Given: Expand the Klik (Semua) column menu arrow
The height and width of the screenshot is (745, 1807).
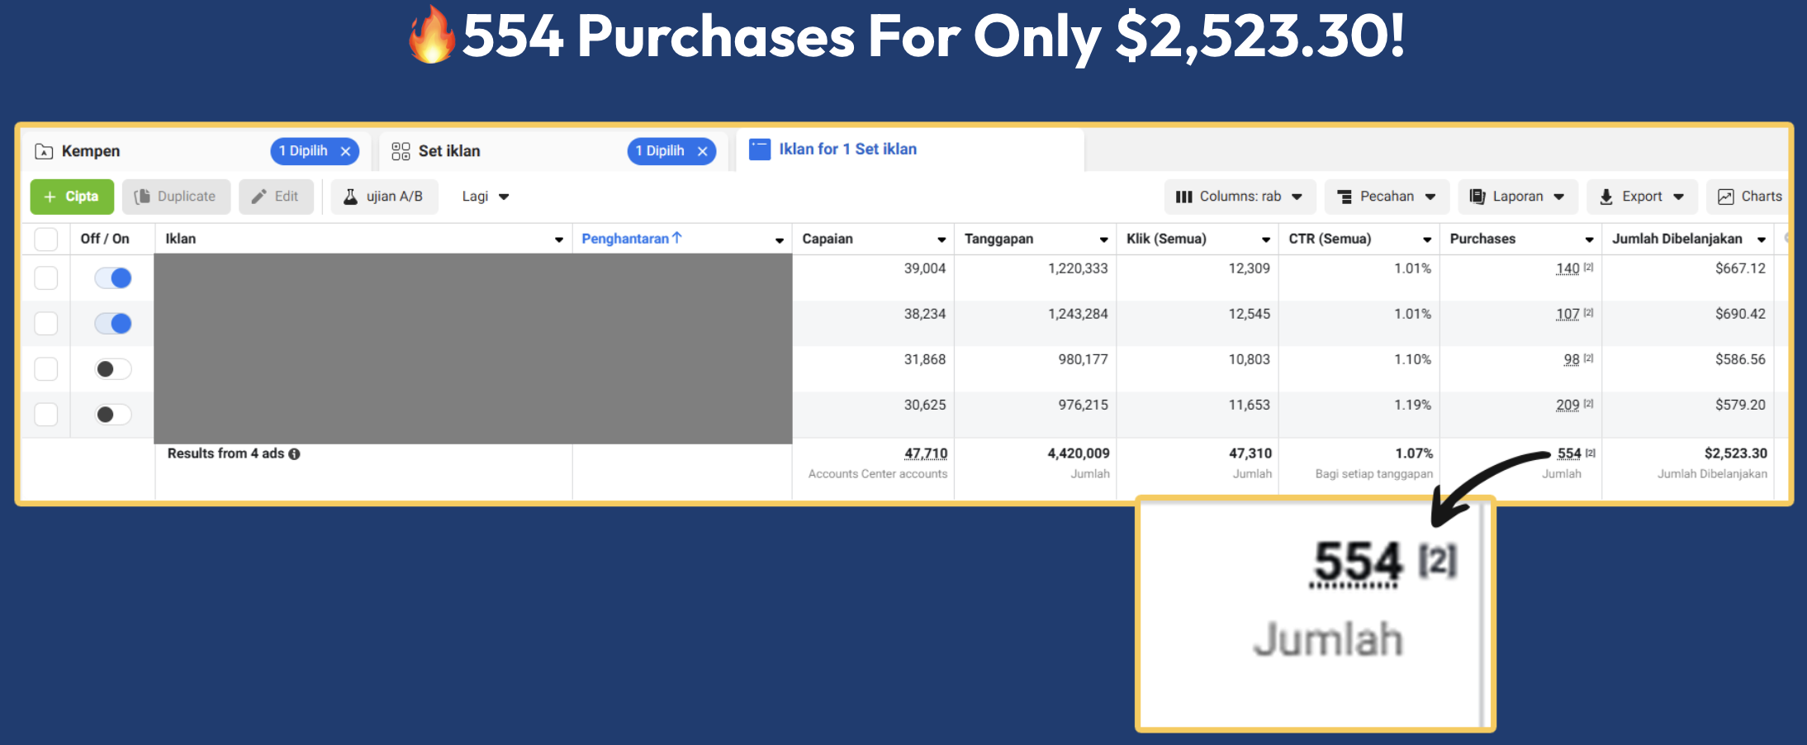Looking at the screenshot, I should [1265, 240].
